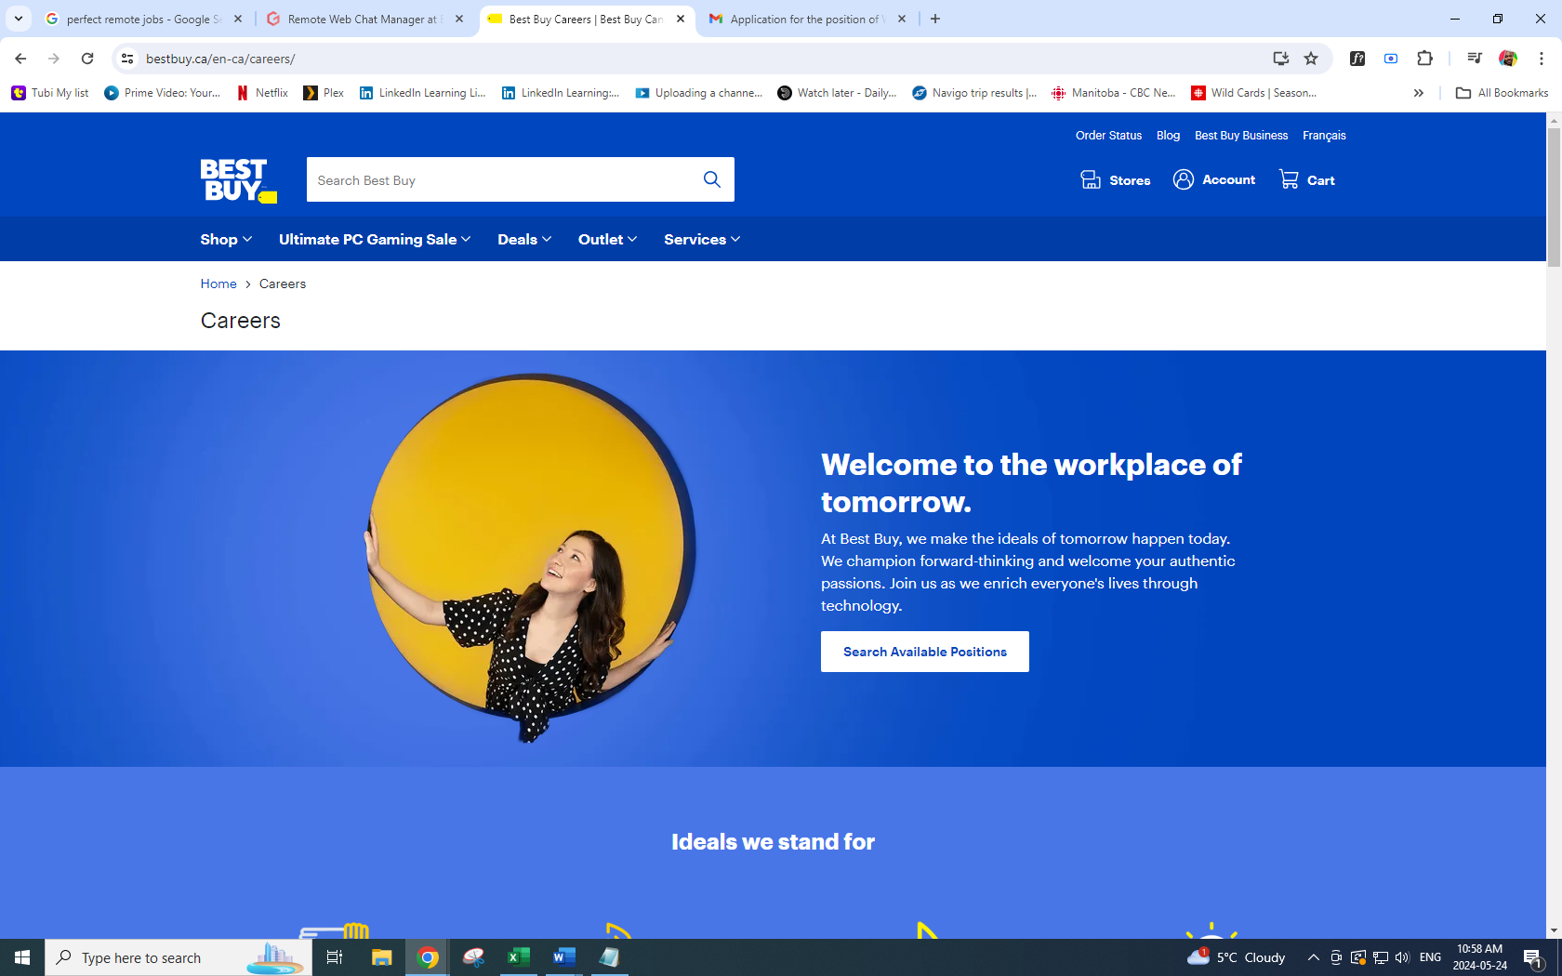The width and height of the screenshot is (1562, 976).
Task: Click the search magnifier icon
Action: 711,179
